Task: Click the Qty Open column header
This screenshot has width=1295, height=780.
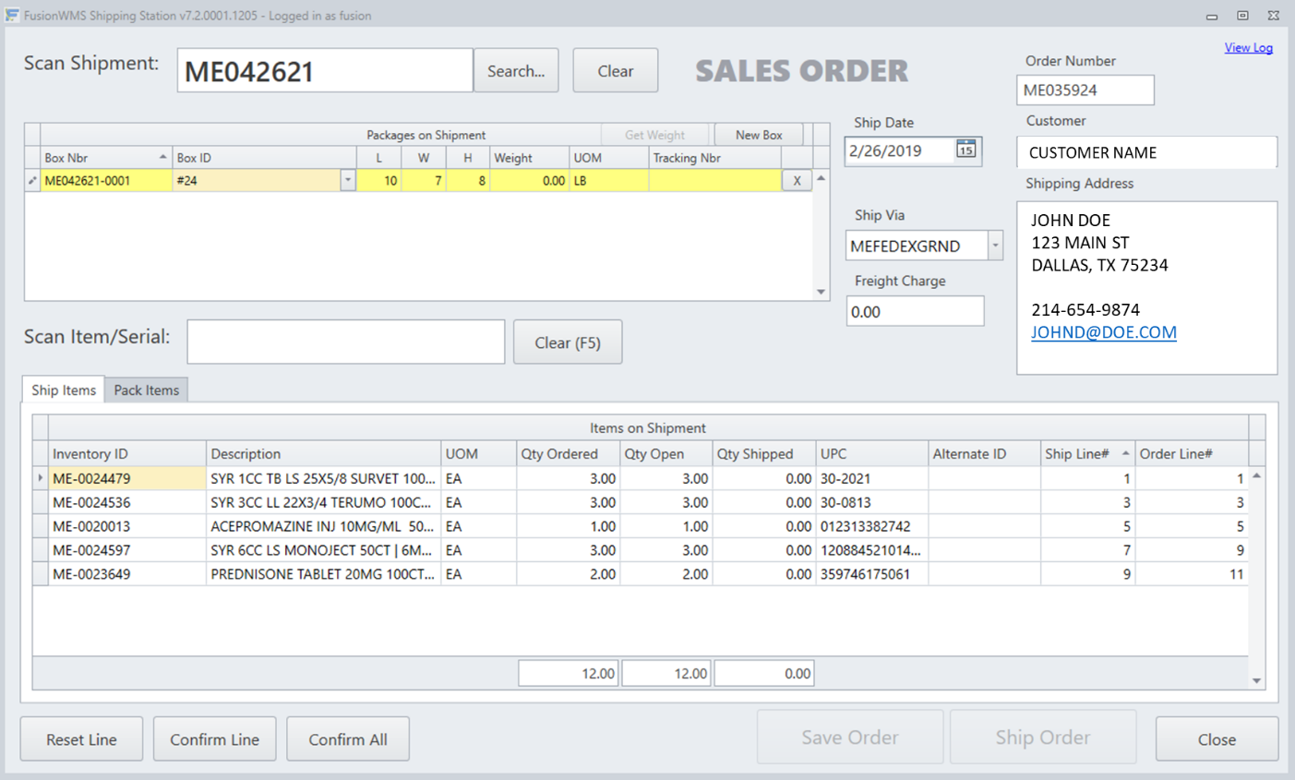Action: pos(666,453)
